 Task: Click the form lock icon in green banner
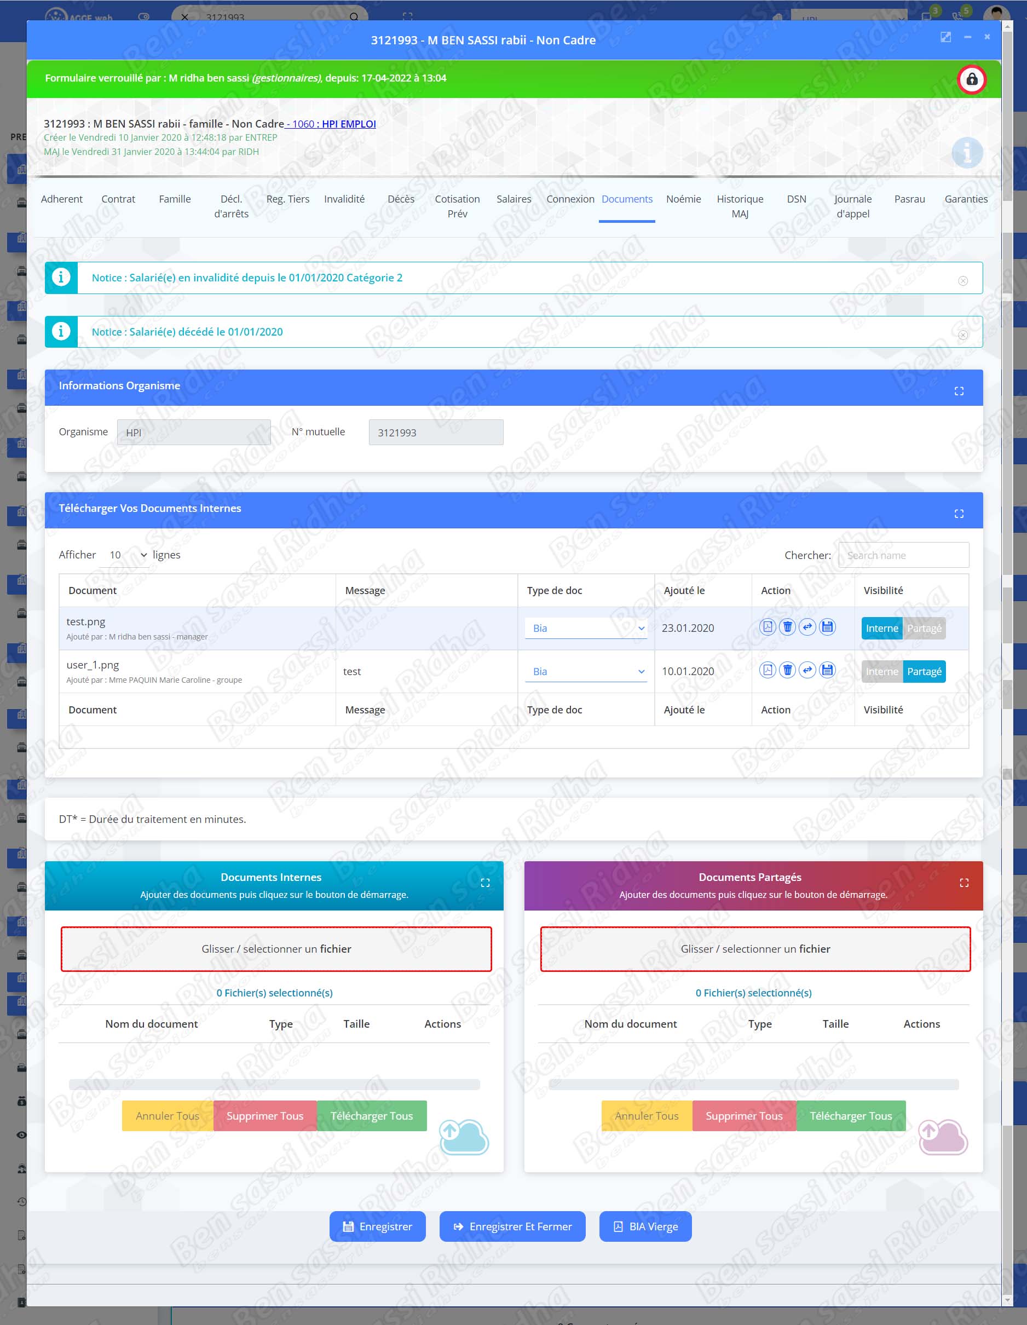pyautogui.click(x=971, y=79)
